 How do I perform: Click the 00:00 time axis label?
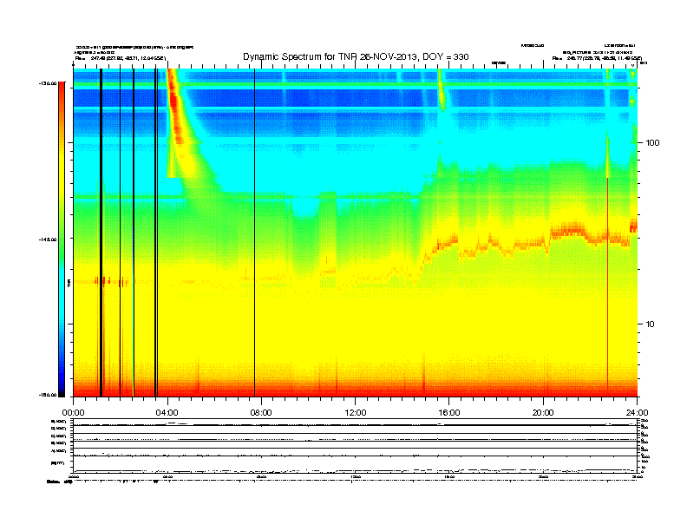click(x=73, y=413)
